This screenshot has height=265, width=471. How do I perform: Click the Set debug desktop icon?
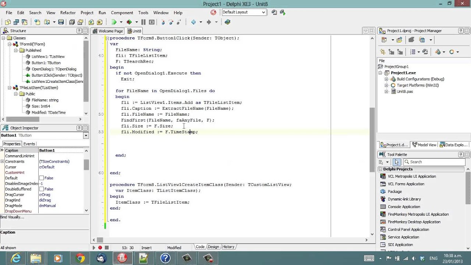[x=283, y=12]
